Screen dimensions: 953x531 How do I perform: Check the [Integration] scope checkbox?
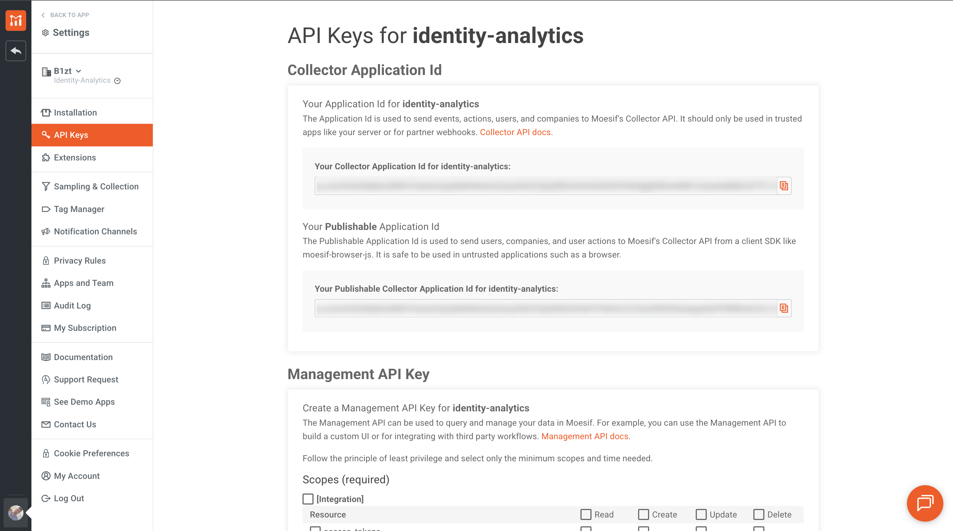[x=308, y=499]
